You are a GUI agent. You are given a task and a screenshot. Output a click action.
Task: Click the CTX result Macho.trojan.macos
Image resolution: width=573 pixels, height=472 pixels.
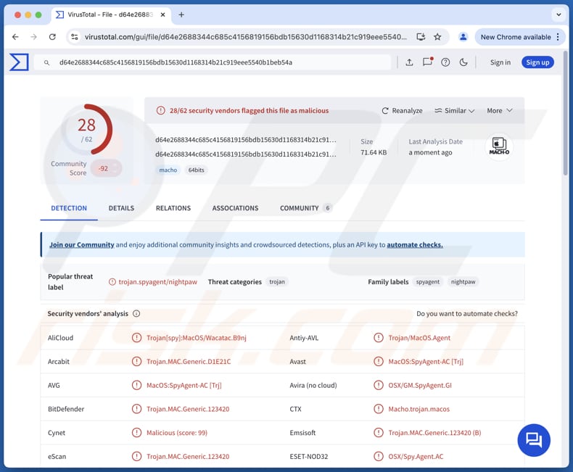point(419,409)
